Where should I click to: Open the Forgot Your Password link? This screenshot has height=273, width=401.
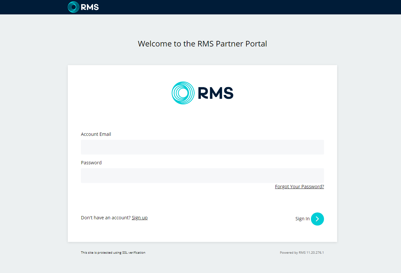click(299, 187)
